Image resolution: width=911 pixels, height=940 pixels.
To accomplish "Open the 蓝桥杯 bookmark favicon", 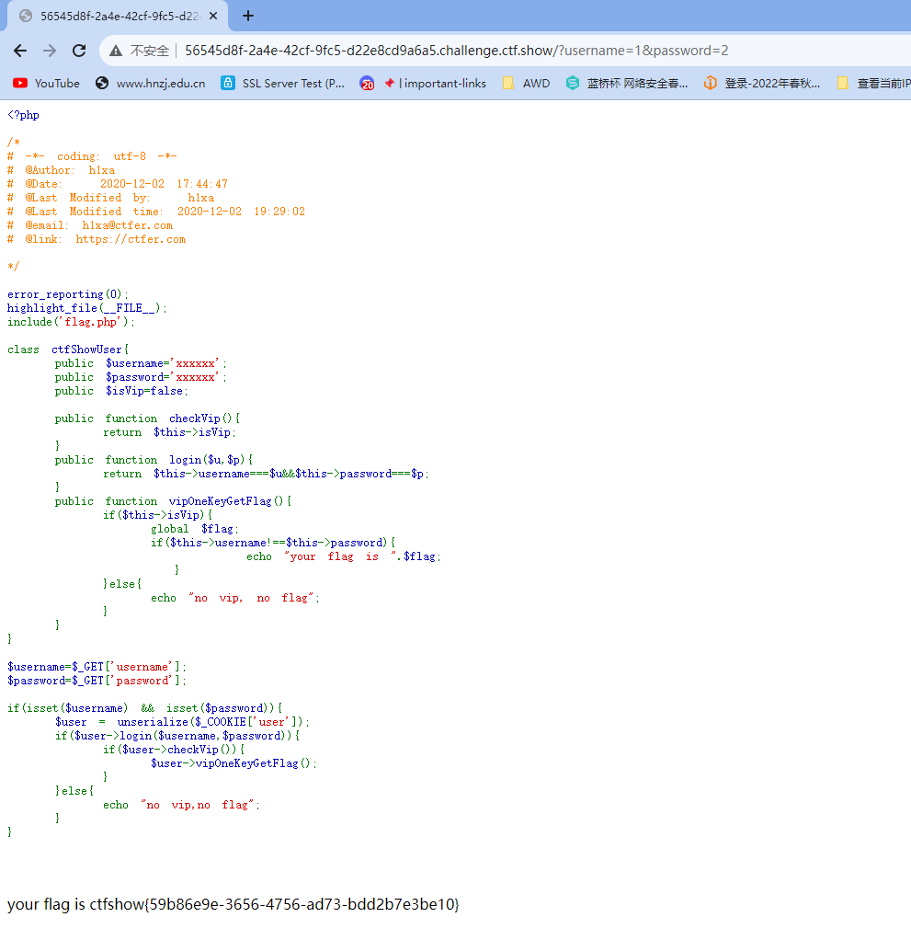I will pos(573,84).
